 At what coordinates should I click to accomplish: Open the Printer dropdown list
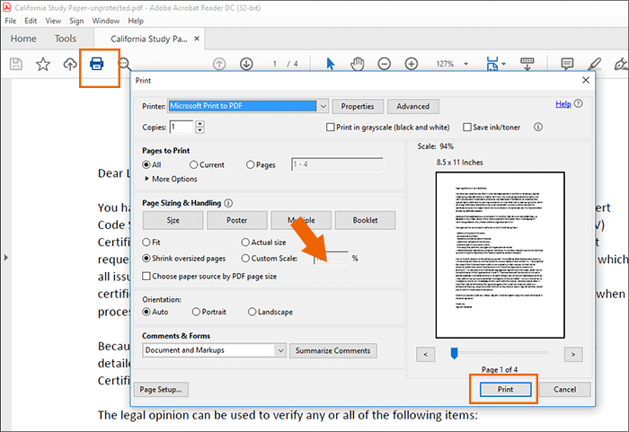point(323,106)
